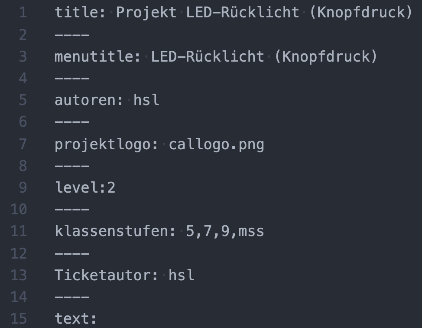
Task: Place cursor on the "text:" line
Action: (x=76, y=319)
